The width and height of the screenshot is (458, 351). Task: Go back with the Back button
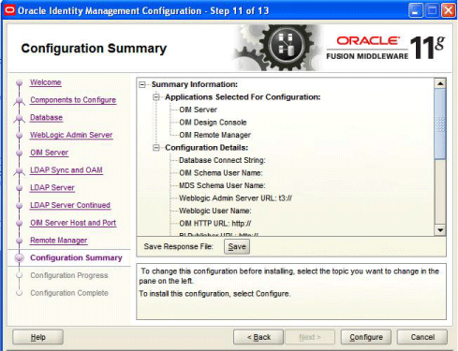point(259,337)
